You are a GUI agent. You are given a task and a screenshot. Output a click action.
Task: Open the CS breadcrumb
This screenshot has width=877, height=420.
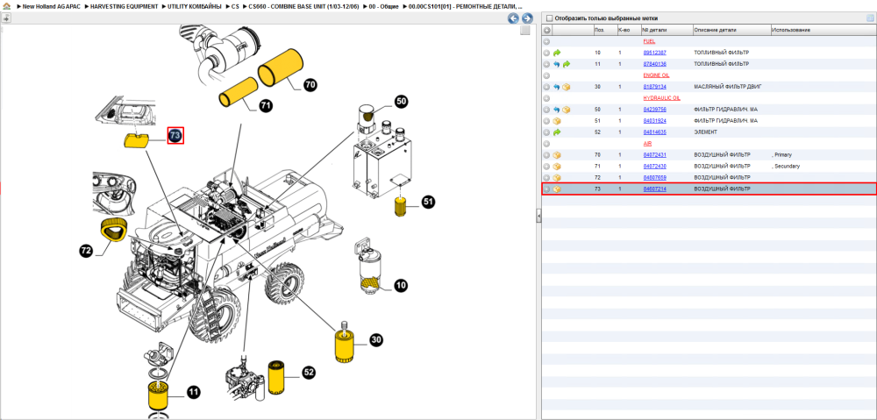coord(235,6)
